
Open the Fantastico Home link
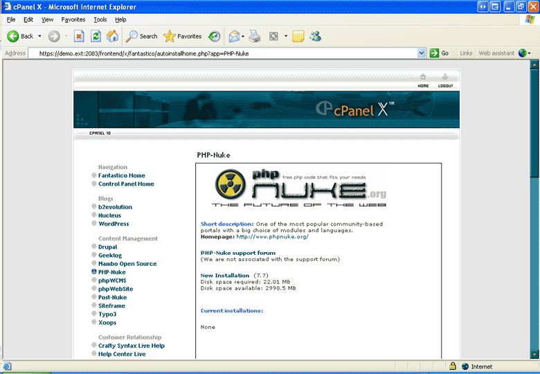coord(122,175)
